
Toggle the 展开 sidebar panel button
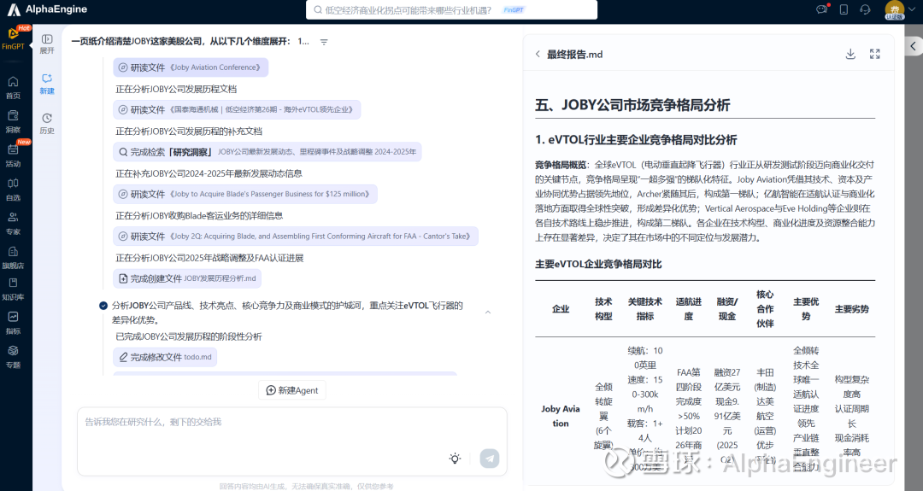click(46, 44)
